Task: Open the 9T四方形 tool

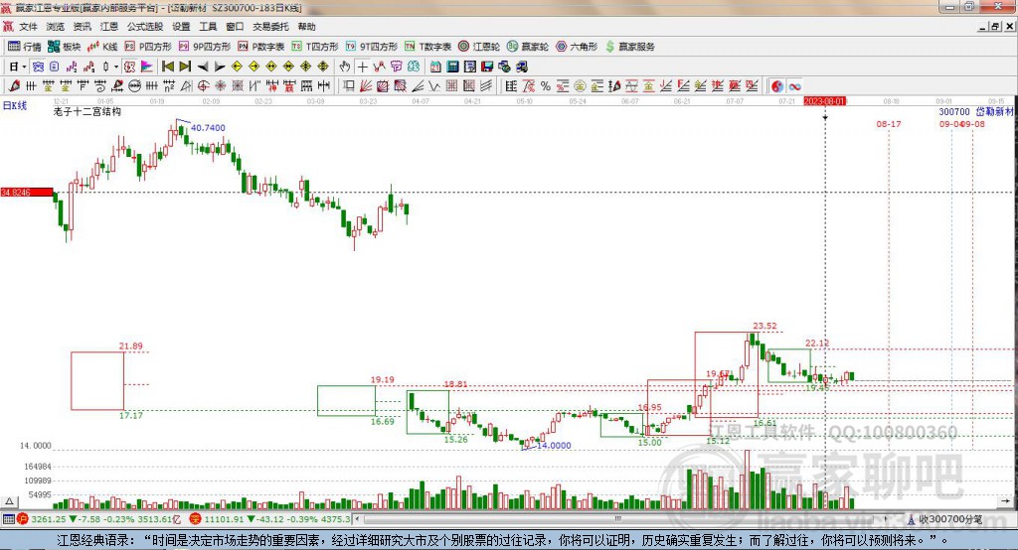Action: tap(372, 47)
